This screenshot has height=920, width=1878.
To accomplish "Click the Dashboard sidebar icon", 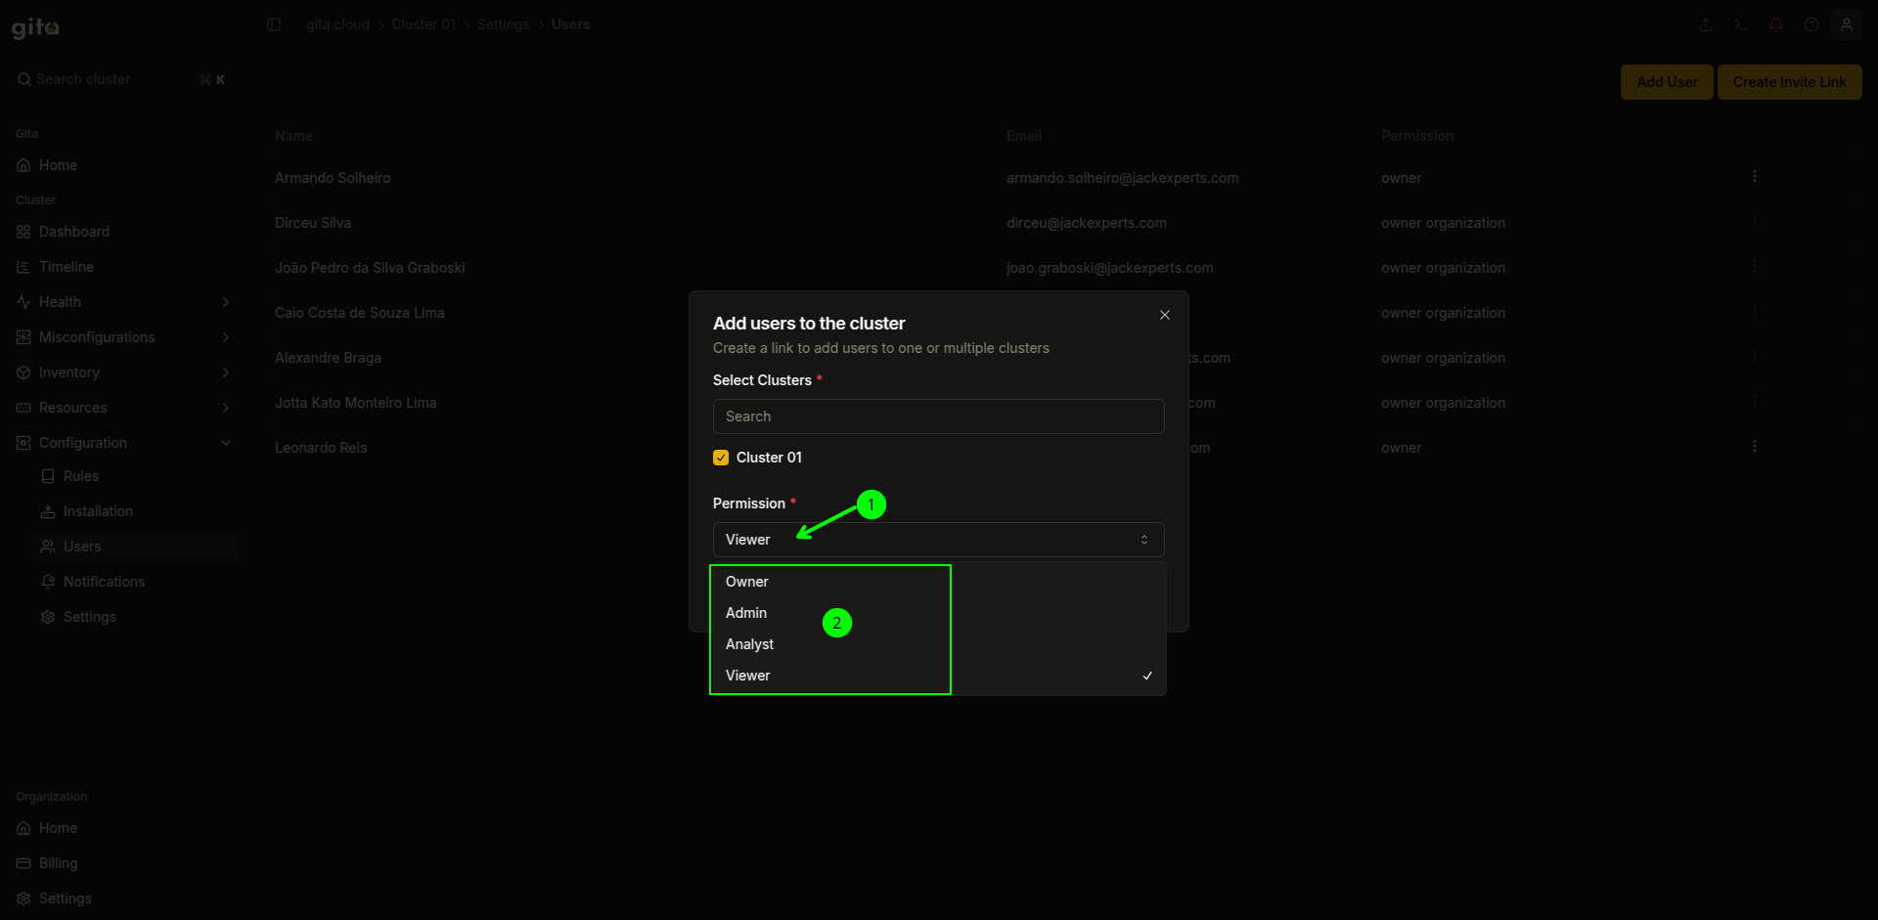I will [x=23, y=232].
